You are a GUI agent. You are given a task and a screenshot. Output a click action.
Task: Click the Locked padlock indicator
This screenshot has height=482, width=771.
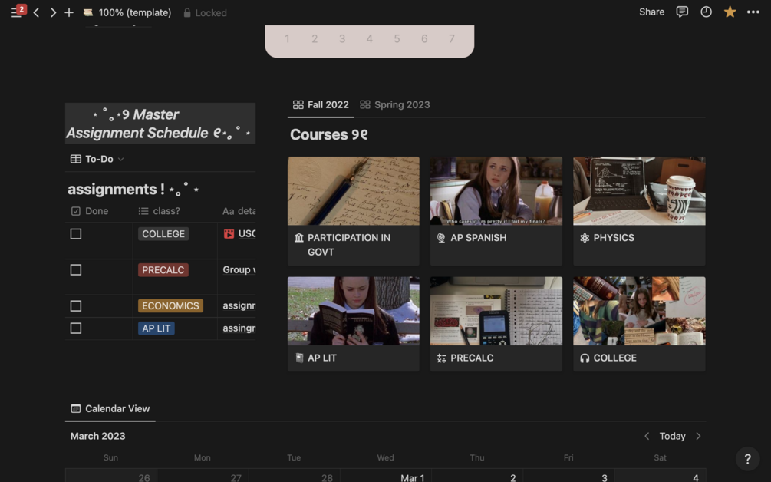coord(205,13)
